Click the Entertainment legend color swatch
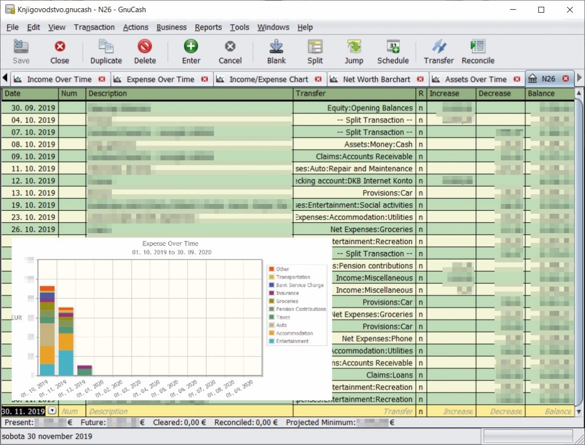 pos(272,341)
